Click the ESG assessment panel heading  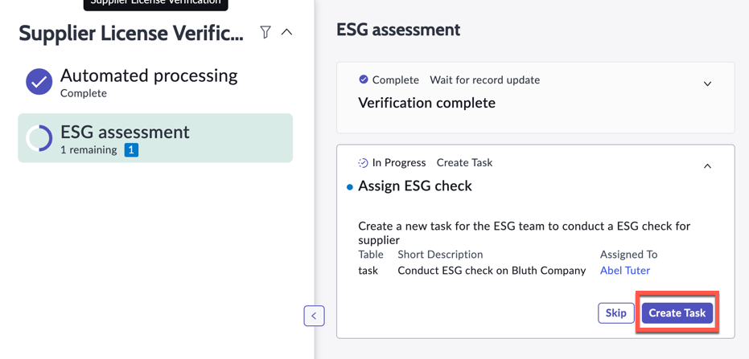click(x=398, y=30)
